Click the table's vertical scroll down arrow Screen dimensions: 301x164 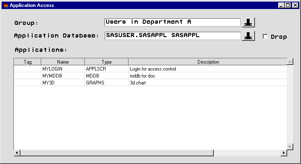pyautogui.click(x=290, y=146)
